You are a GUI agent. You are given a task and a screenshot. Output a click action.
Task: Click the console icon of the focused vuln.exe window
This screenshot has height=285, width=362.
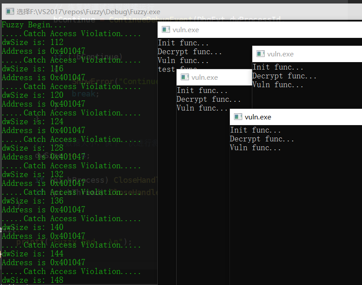(238, 117)
